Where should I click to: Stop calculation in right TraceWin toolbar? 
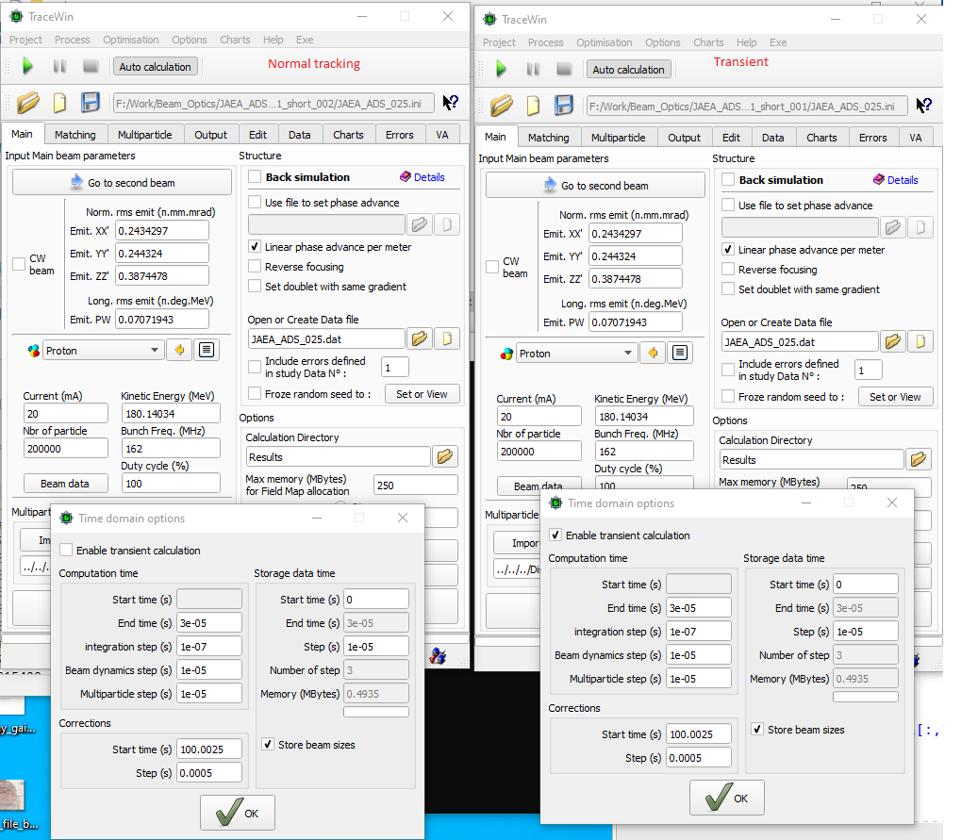[x=564, y=69]
